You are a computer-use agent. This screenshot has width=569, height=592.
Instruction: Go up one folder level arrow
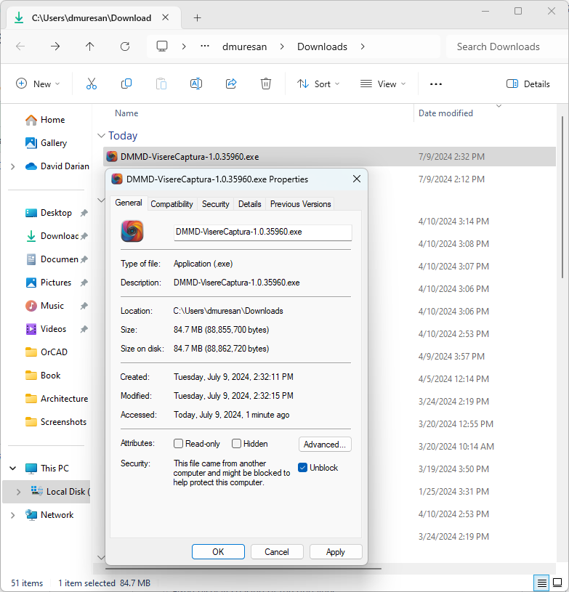click(90, 46)
